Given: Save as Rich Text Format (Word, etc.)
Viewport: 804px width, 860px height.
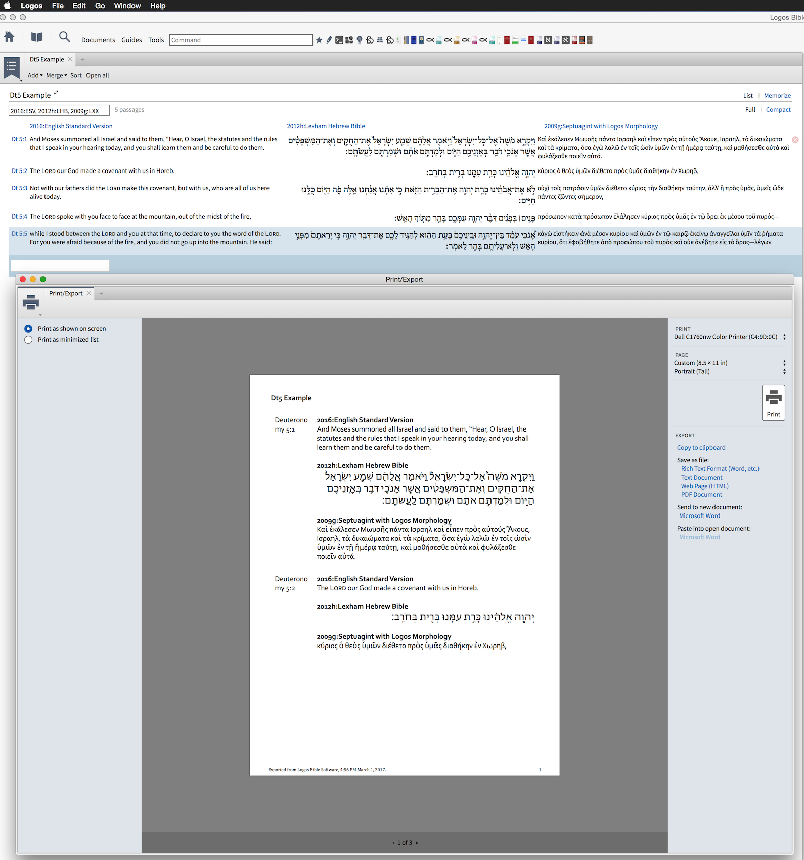Looking at the screenshot, I should [x=720, y=469].
